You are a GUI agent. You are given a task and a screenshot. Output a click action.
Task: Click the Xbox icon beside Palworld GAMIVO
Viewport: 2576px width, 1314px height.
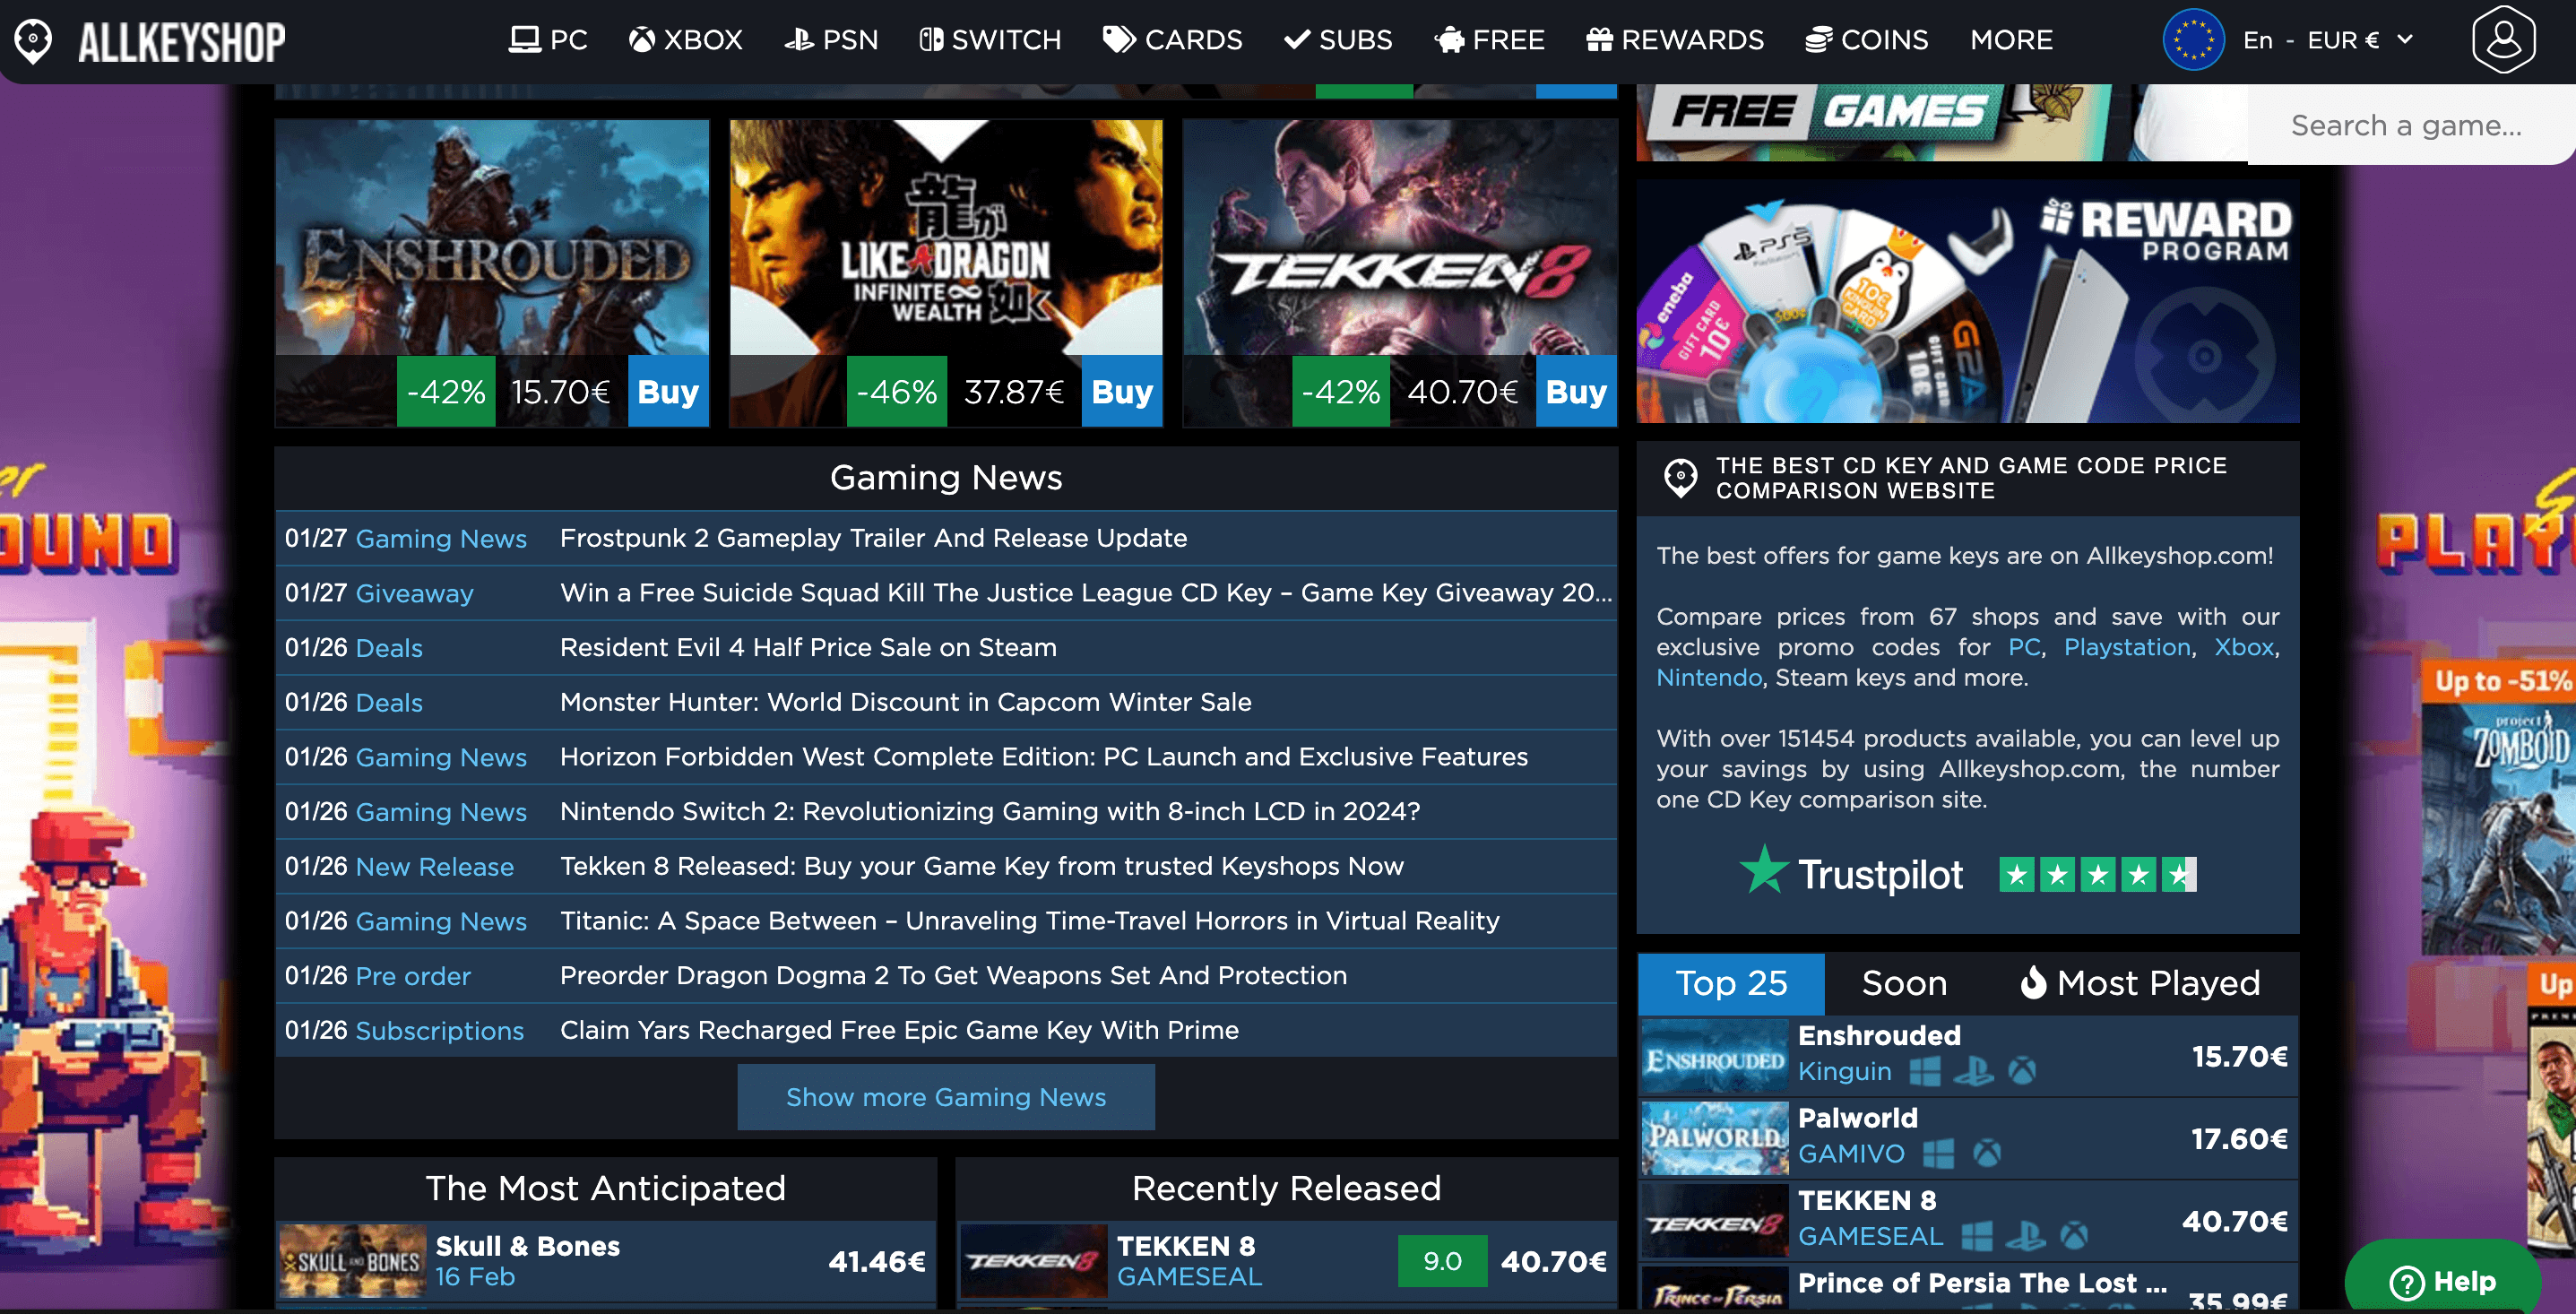click(1987, 1154)
